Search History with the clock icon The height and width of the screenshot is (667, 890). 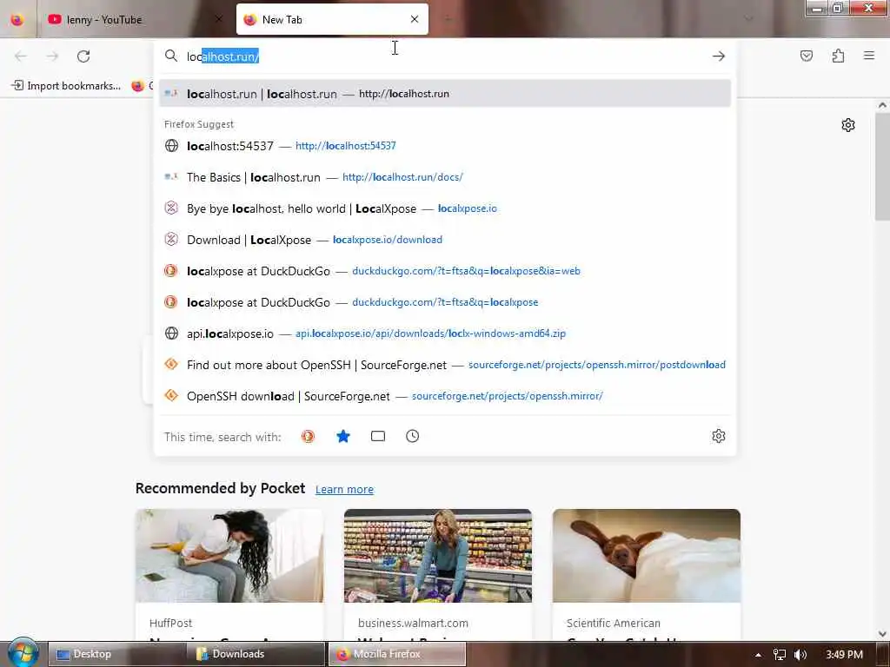point(413,436)
